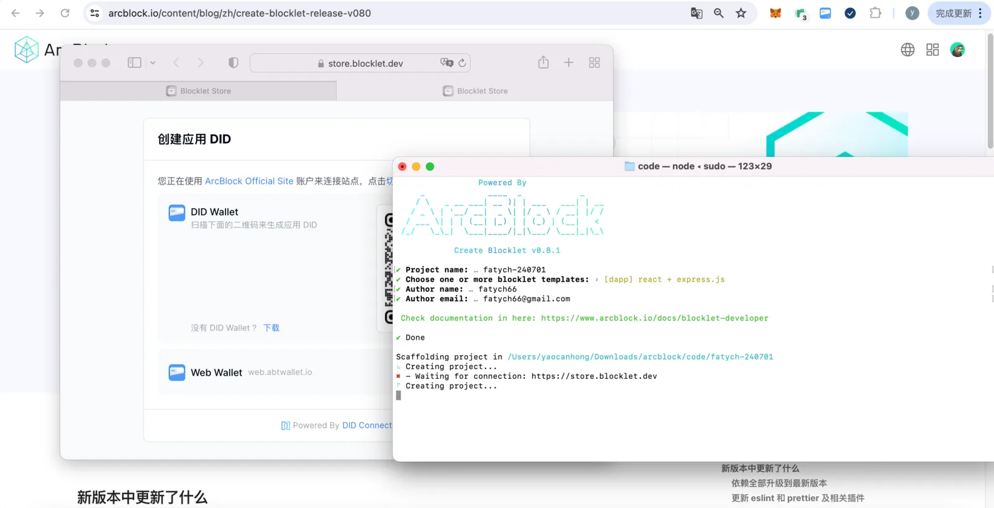The image size is (994, 508).
Task: Open the ArcBlock Official Site link
Action: point(249,181)
